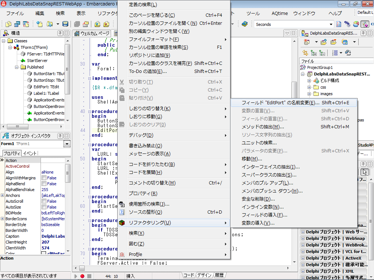Screen dimensions: 374x280
Task: Expand the Anchors property
Action: (x=3, y=195)
